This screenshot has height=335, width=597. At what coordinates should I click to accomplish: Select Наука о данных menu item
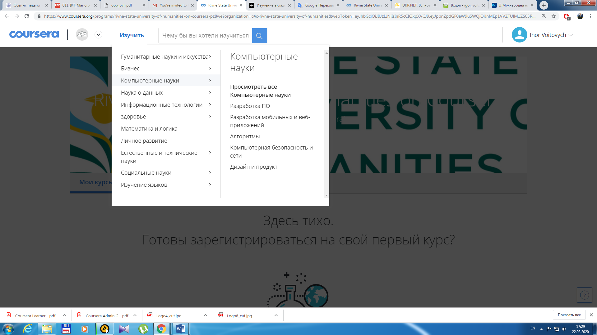click(142, 93)
